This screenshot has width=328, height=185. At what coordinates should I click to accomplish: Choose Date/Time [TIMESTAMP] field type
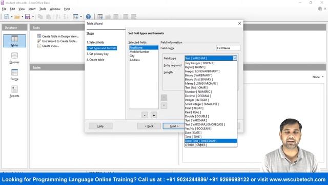pos(211,141)
